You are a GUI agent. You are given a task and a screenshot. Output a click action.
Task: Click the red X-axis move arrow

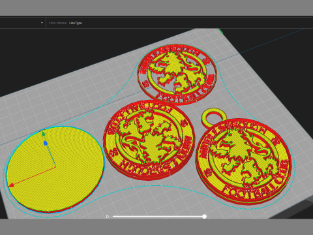tap(11, 185)
